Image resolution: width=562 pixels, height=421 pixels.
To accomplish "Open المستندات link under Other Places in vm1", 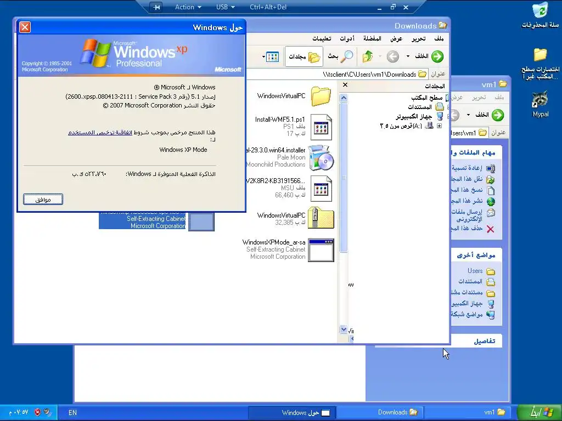I will point(470,282).
